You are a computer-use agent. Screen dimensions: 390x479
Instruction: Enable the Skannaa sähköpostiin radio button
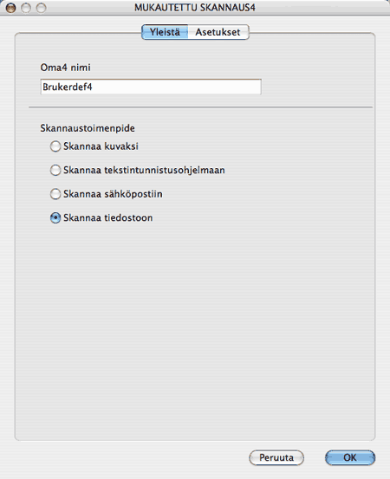(x=55, y=194)
